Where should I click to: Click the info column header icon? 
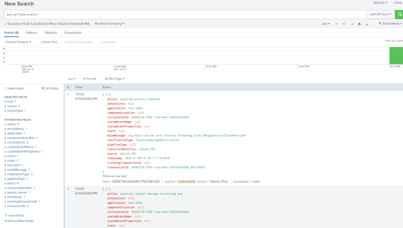coord(68,87)
